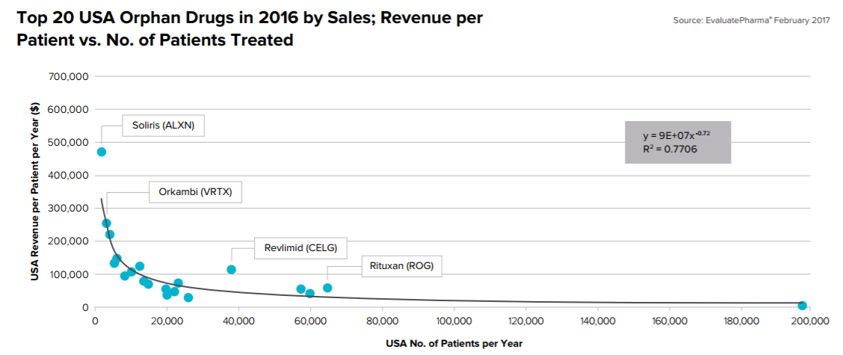Click the Rituxan (ROG) label box
The image size is (843, 355).
coord(401,266)
